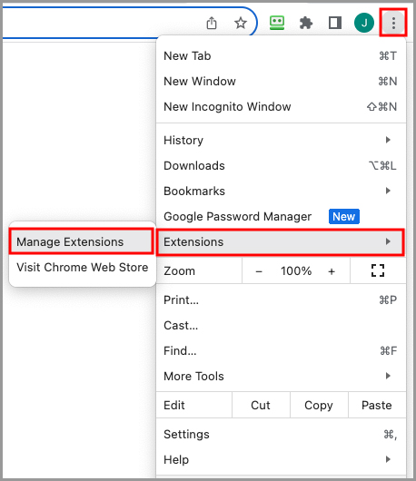Open Settings from the menu
Screen dimensions: 416x481
[281, 435]
